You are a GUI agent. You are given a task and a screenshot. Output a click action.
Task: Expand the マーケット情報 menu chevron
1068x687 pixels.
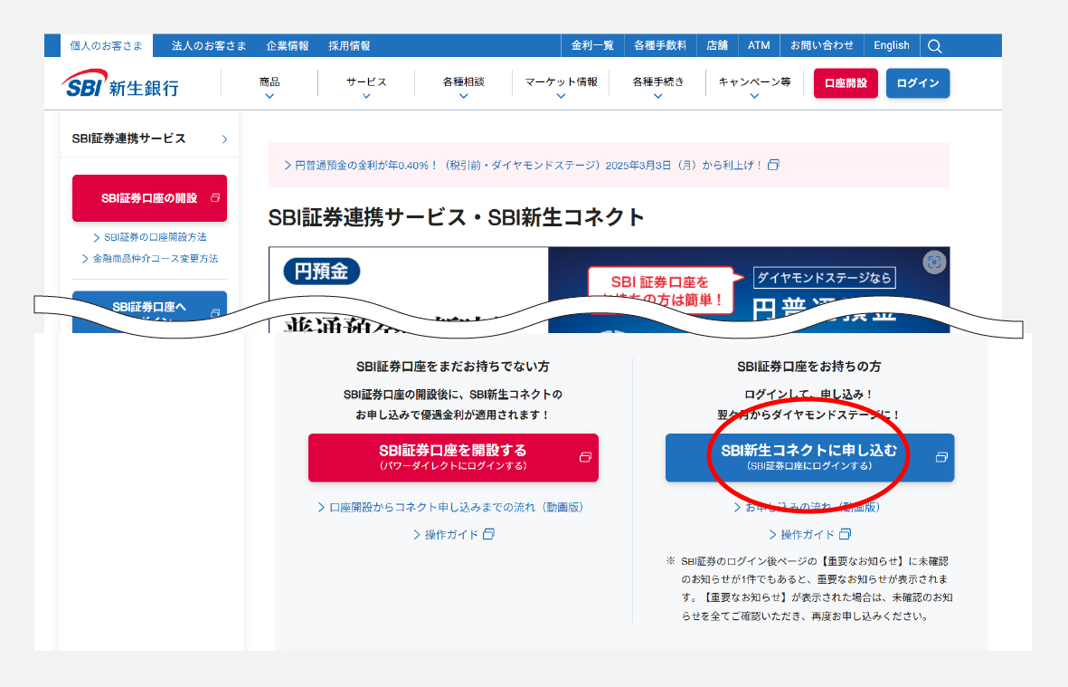561,96
